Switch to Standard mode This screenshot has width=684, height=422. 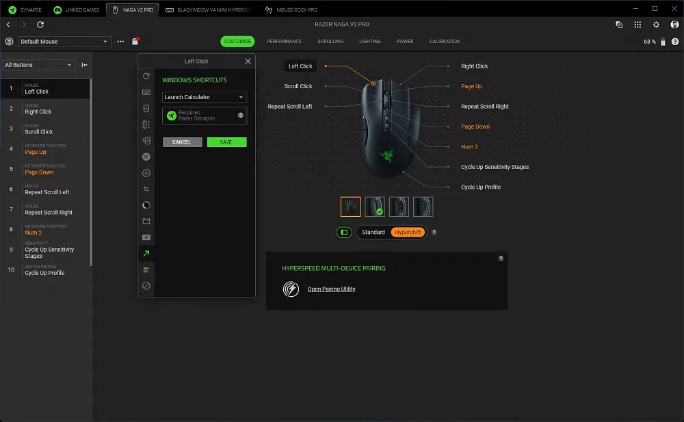(373, 232)
